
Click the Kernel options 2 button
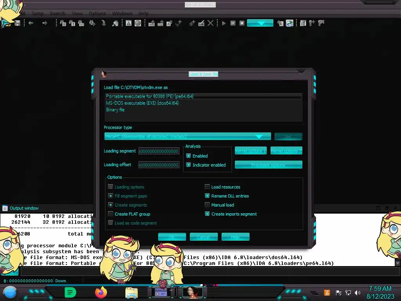coord(286,151)
